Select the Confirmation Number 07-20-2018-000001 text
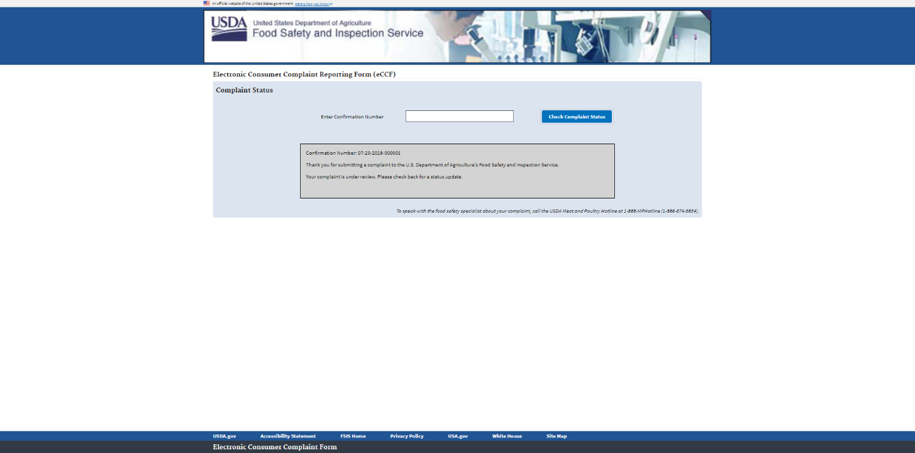The width and height of the screenshot is (915, 453). click(x=353, y=153)
